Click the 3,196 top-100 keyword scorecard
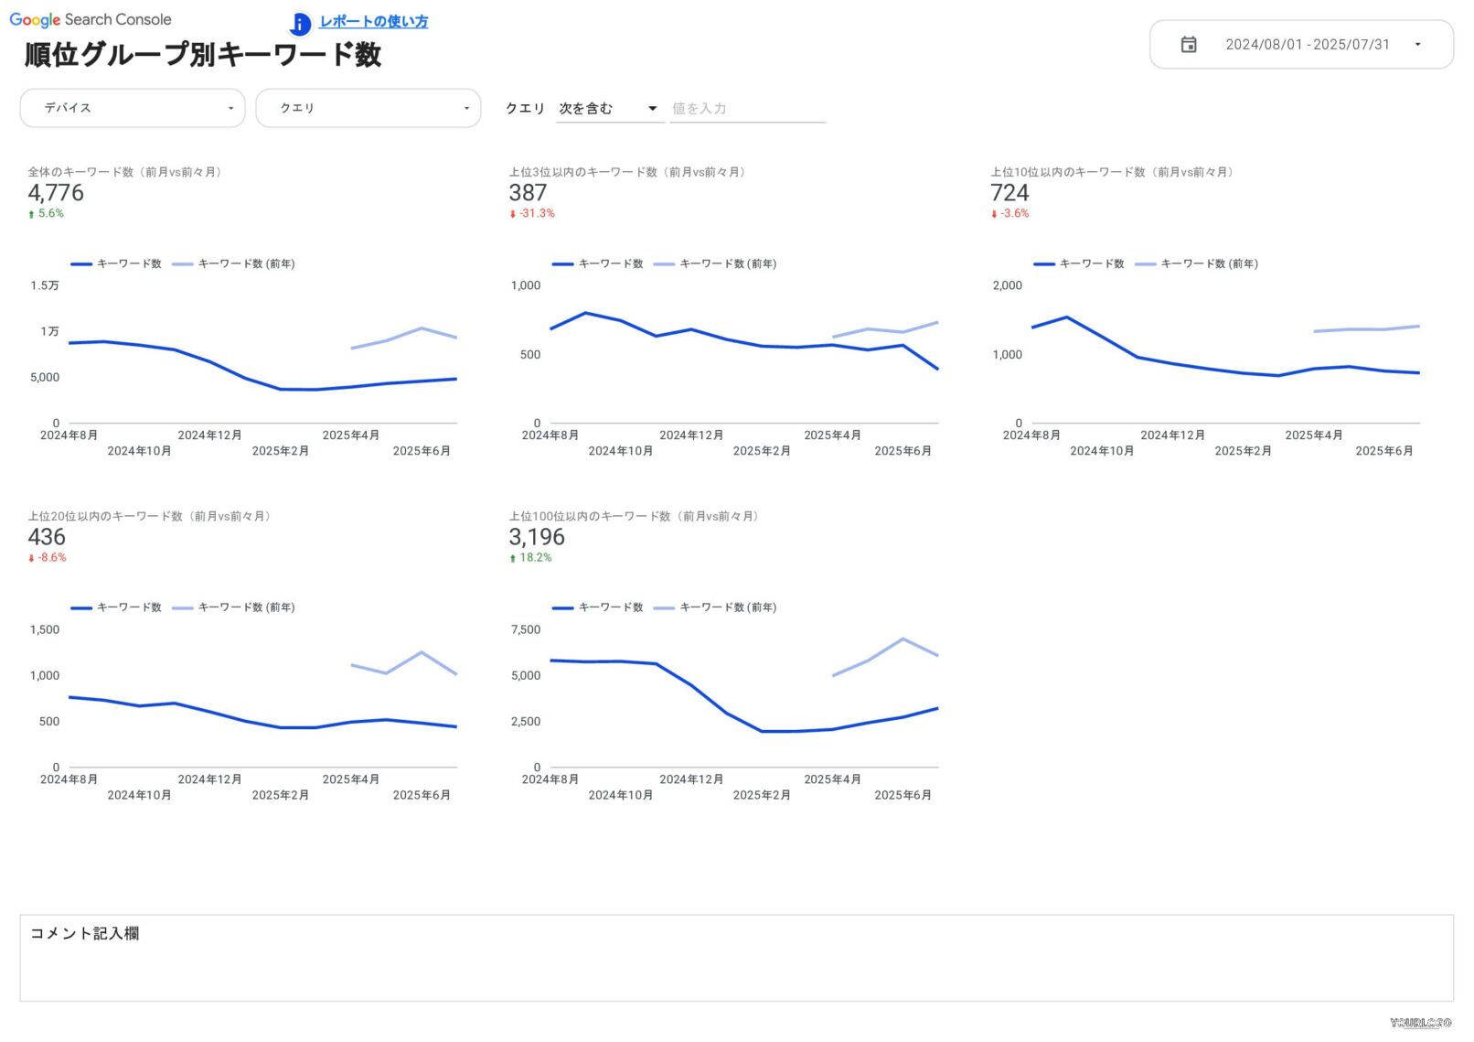 click(537, 537)
